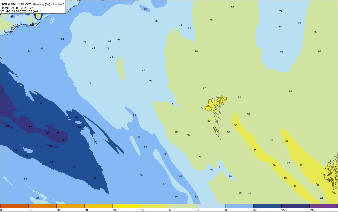
Task: Click the "99.9" legend tick label
Action: coord(312,210)
